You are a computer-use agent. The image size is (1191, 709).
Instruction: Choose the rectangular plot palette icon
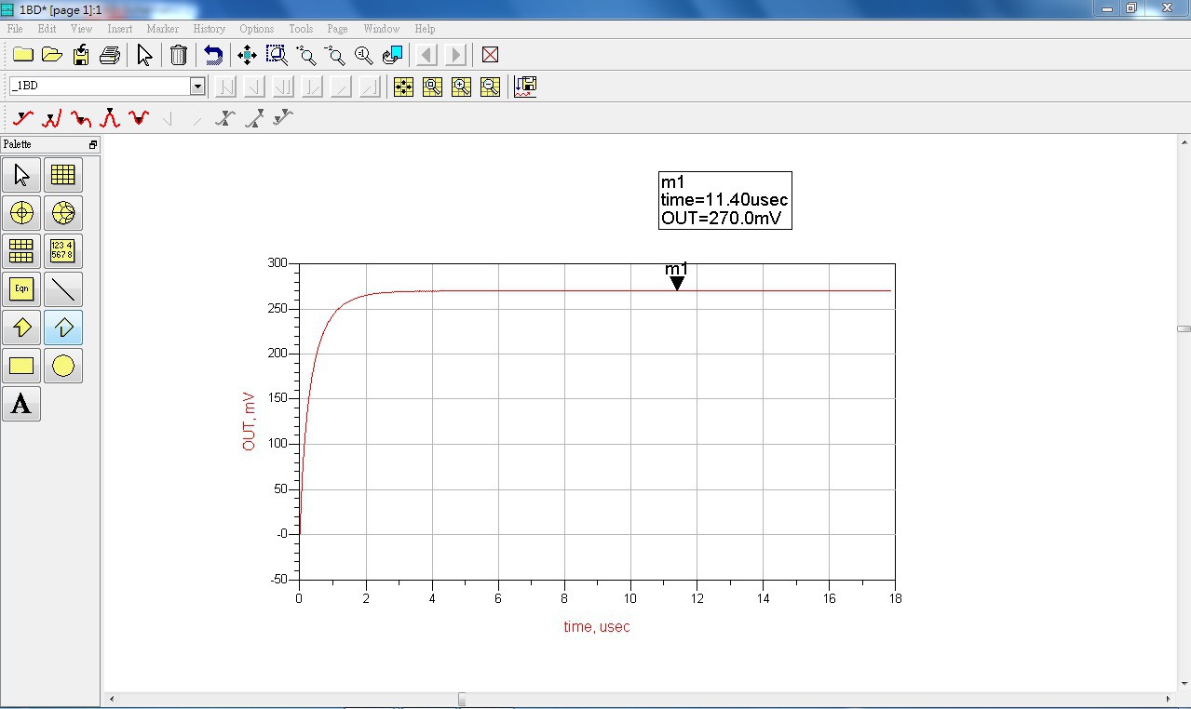click(x=62, y=175)
